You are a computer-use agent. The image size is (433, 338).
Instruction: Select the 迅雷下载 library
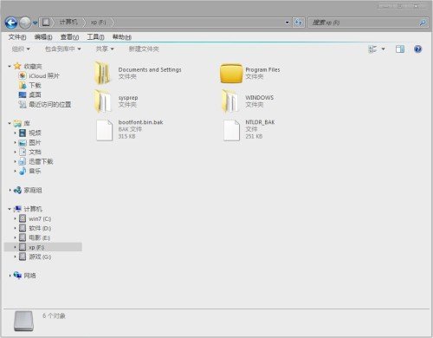pos(41,161)
